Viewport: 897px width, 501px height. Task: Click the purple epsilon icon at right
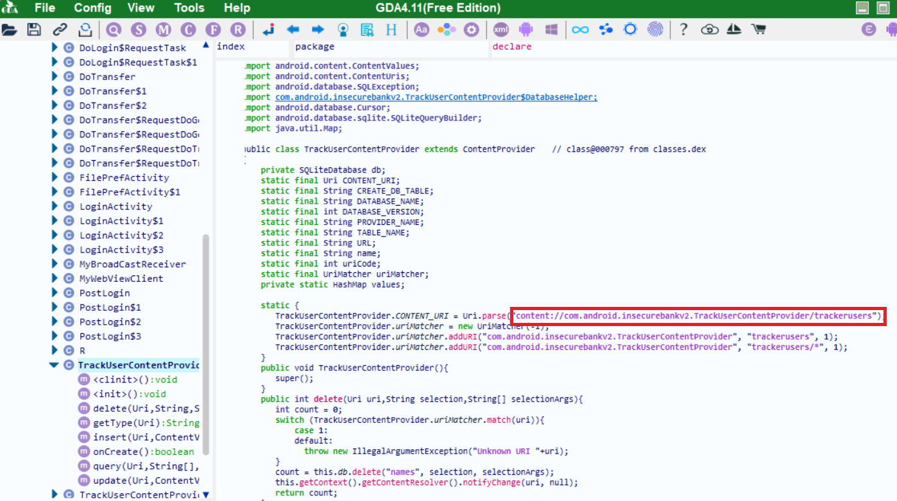pyautogui.click(x=869, y=29)
